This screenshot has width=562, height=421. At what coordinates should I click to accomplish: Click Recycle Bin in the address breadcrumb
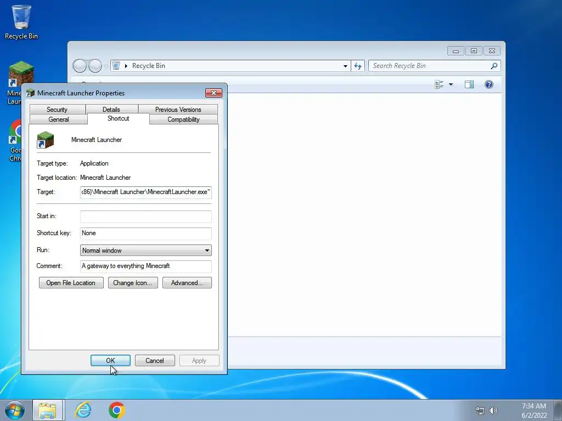tap(148, 66)
